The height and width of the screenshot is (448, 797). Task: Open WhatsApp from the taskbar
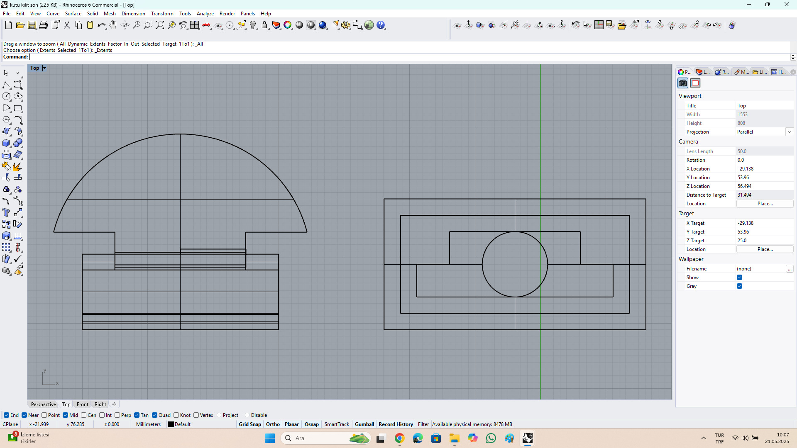(x=491, y=438)
